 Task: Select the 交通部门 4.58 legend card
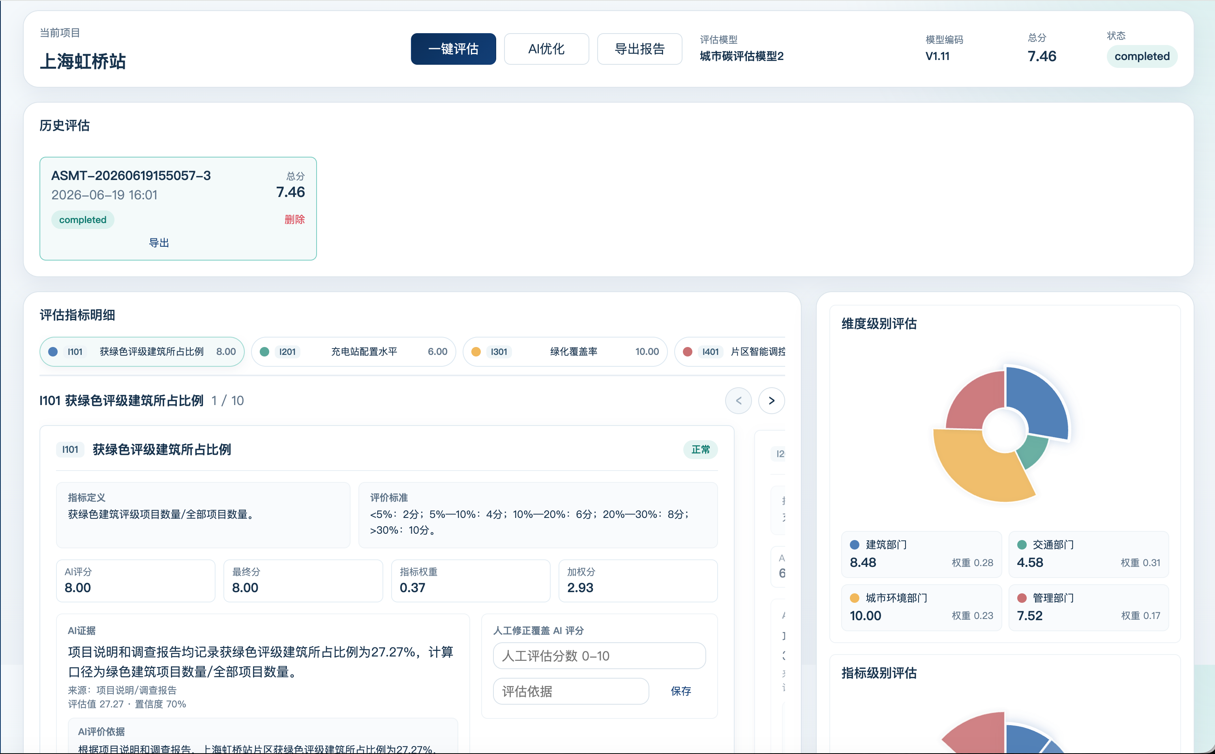[x=1088, y=555]
